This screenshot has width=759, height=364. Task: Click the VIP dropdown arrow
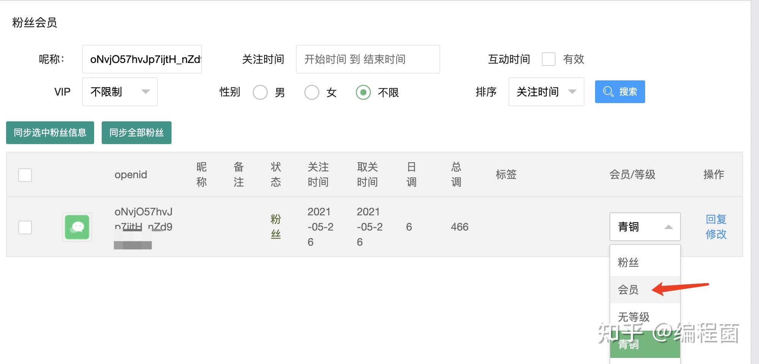pos(145,92)
